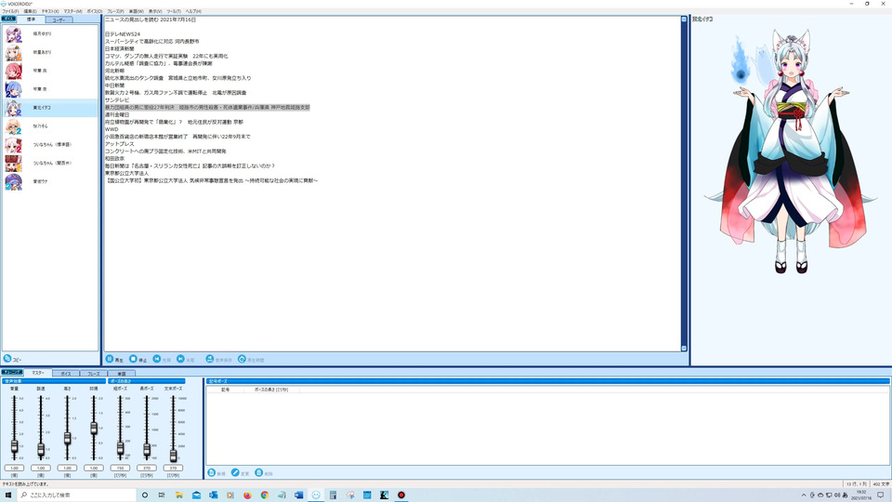Click the 文末ポーズ slider handle

click(x=173, y=456)
